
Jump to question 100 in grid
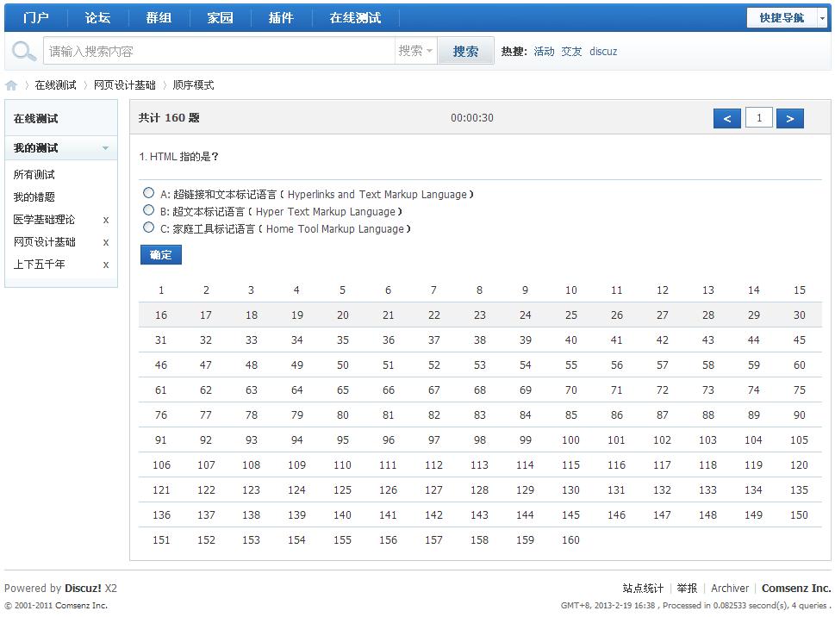pyautogui.click(x=570, y=440)
